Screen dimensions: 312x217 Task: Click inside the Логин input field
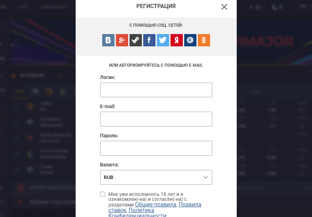(156, 90)
